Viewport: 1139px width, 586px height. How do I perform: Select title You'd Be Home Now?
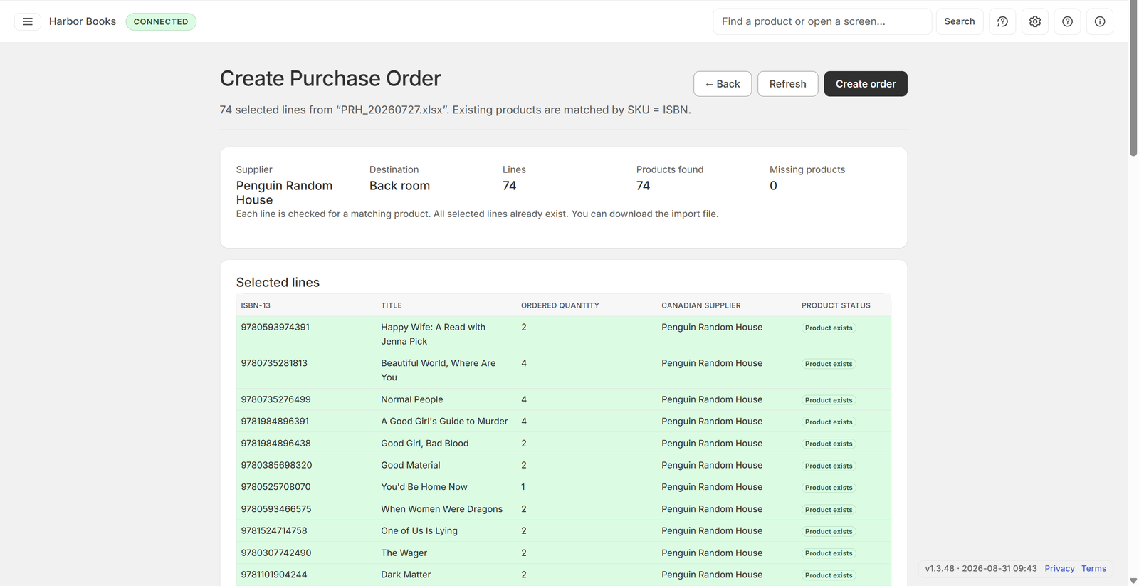coord(424,487)
